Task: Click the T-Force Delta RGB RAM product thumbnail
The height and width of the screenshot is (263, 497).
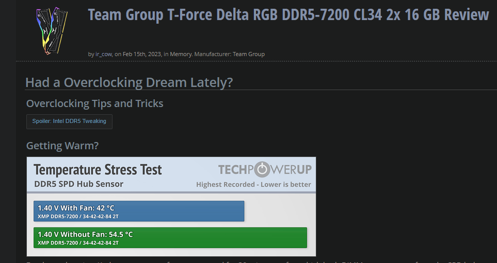Action: pyautogui.click(x=52, y=31)
